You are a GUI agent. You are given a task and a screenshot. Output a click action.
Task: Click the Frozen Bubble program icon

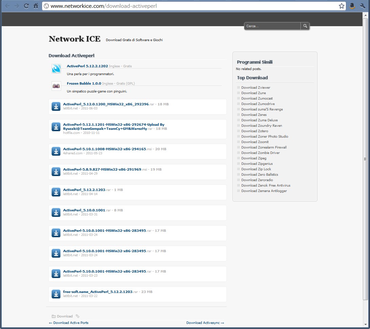click(x=56, y=86)
